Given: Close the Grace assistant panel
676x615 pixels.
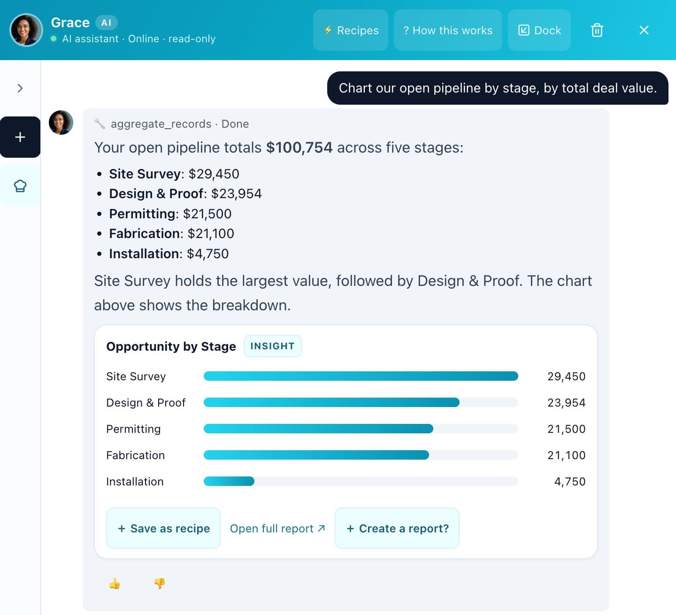Looking at the screenshot, I should click(x=644, y=30).
